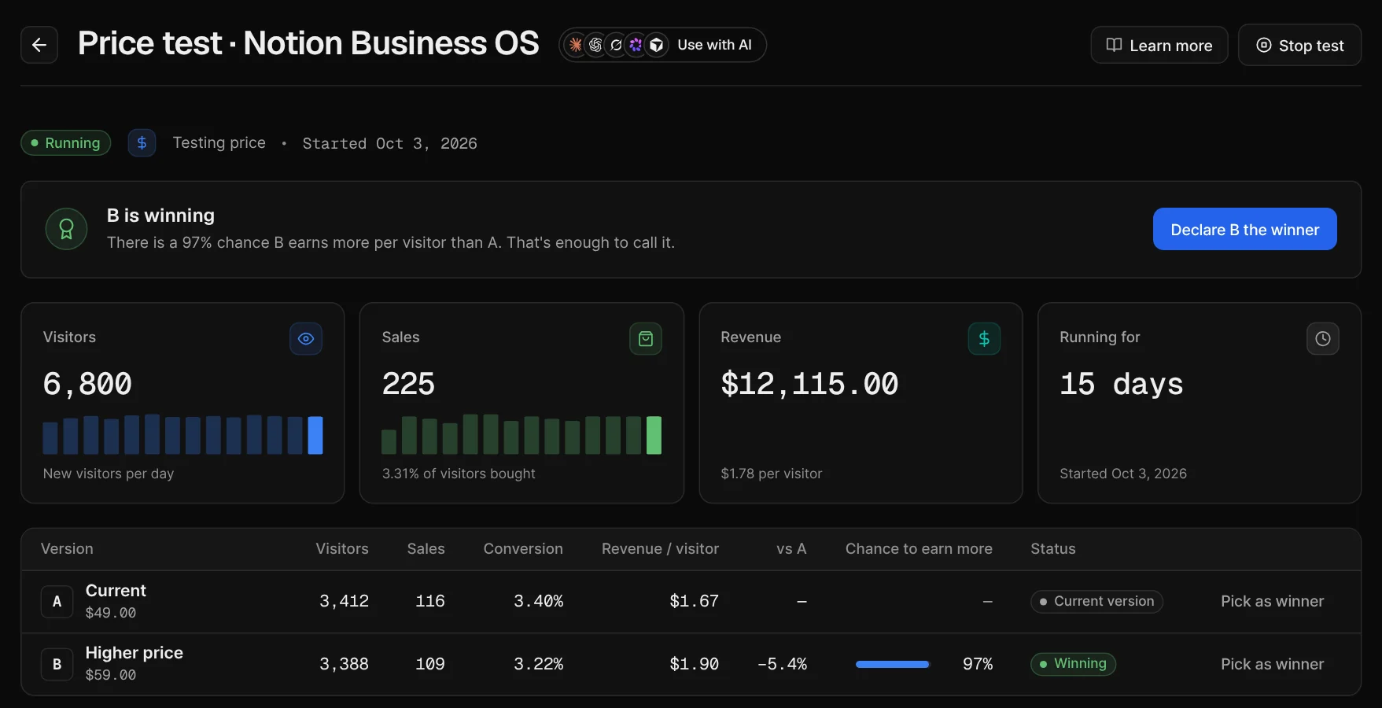1382x708 pixels.
Task: Click the Version column header
Action: [x=67, y=549]
